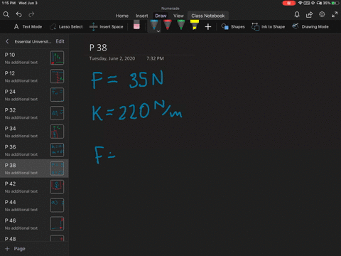Redo with the forward arrow

pos(31,15)
